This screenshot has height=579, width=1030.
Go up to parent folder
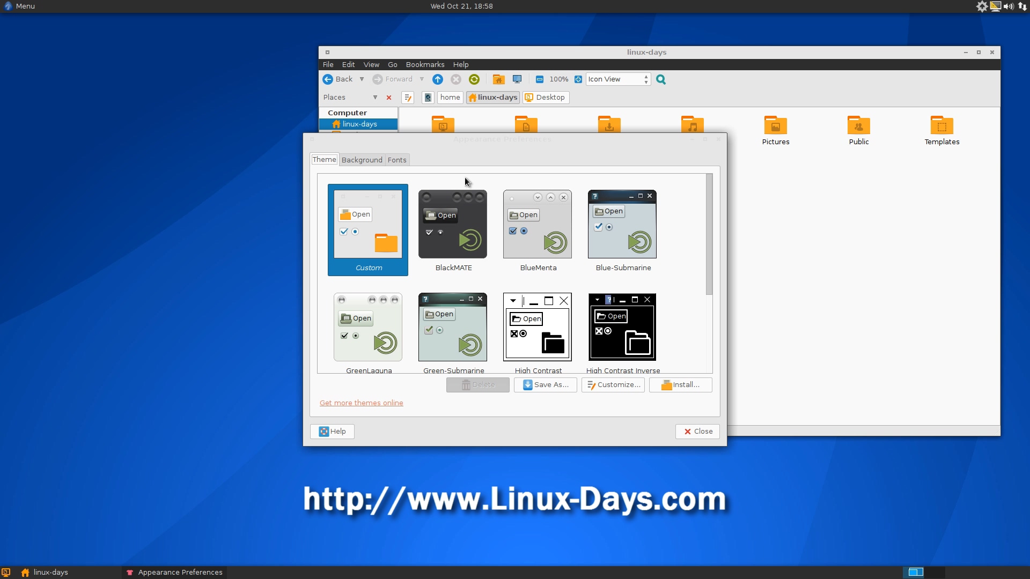[x=438, y=79]
